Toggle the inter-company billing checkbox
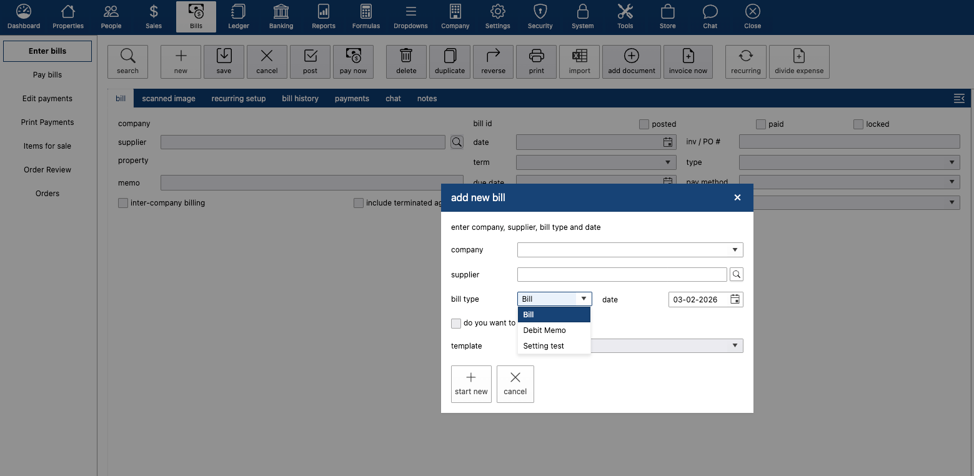The height and width of the screenshot is (476, 974). click(123, 203)
